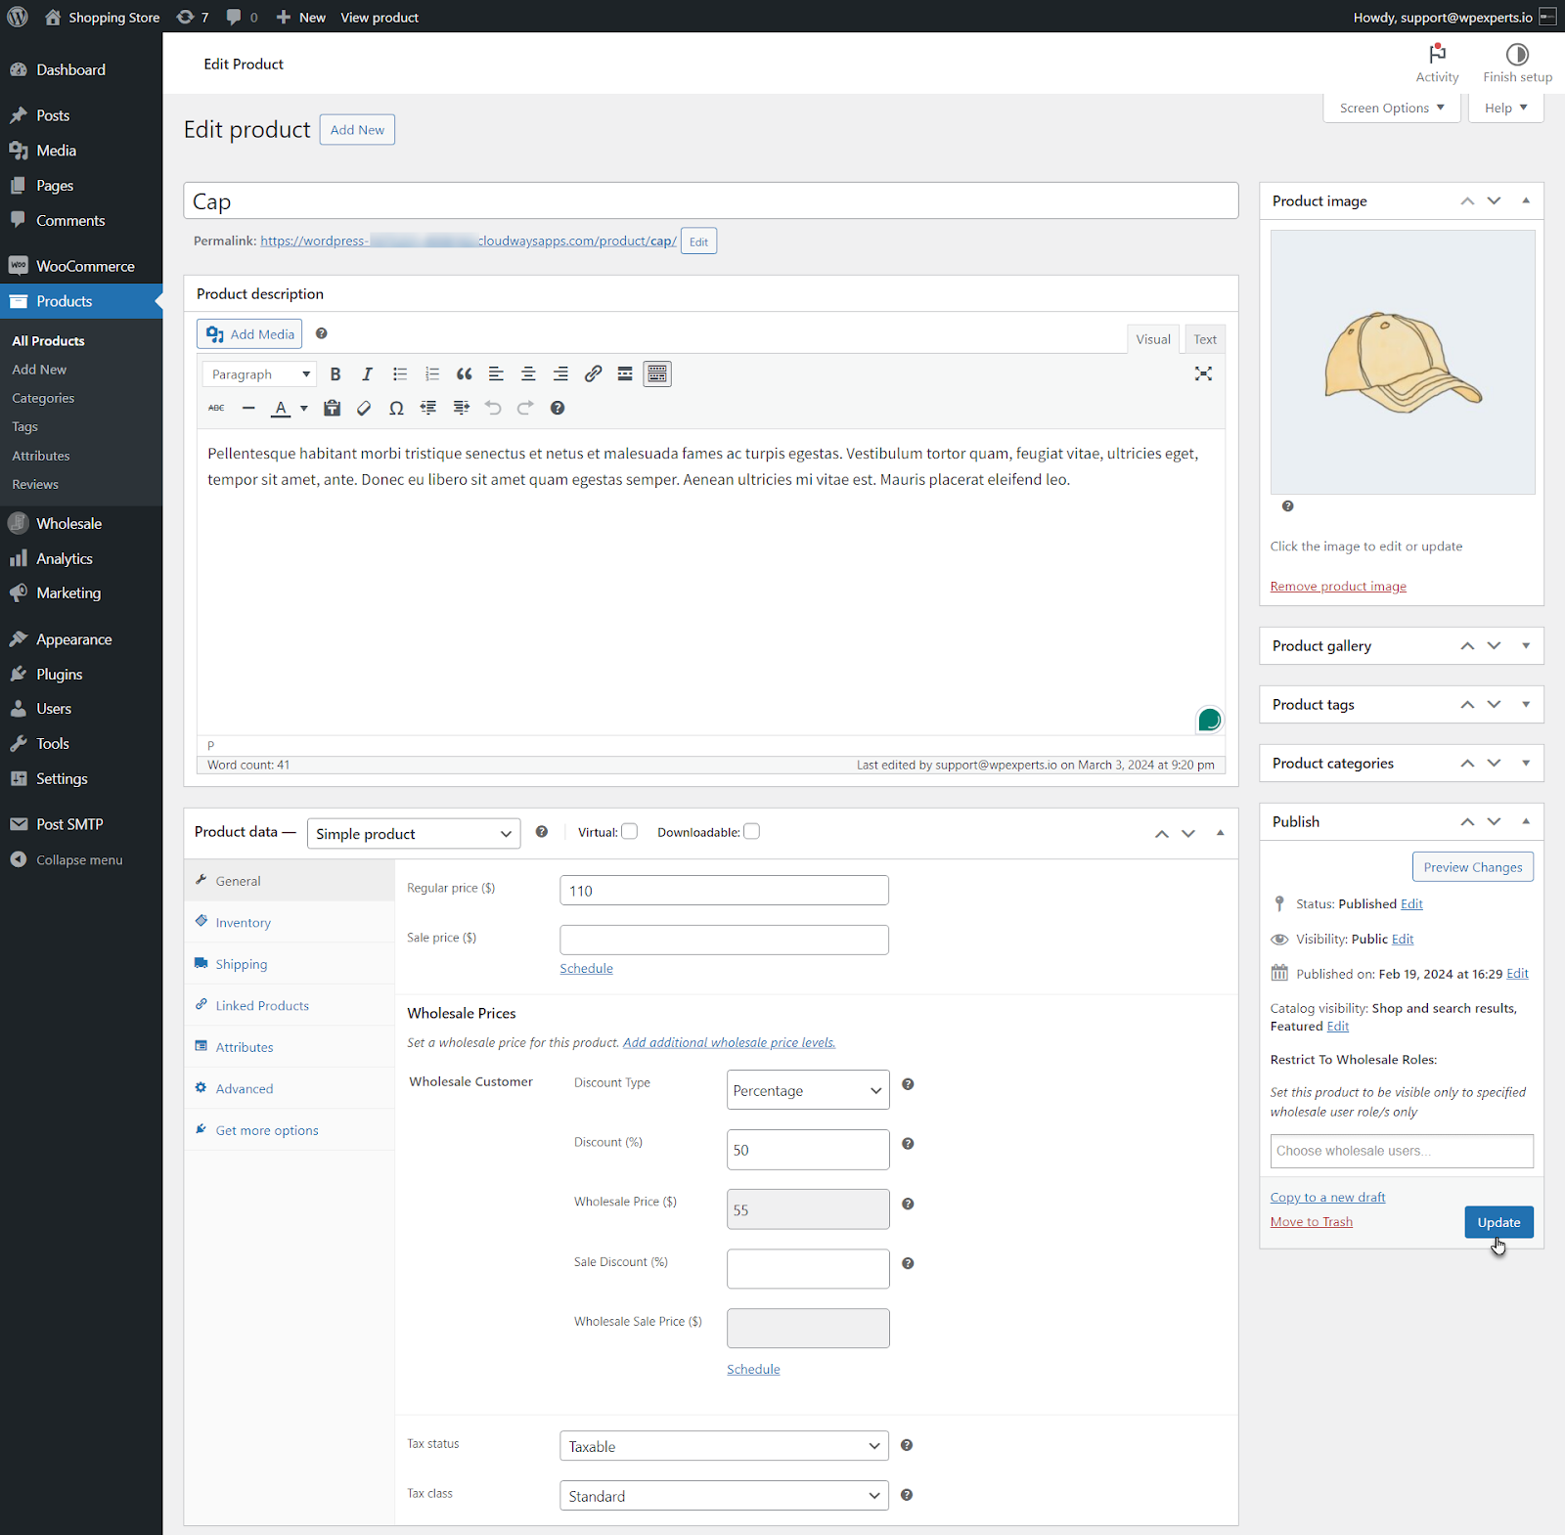This screenshot has height=1535, width=1565.
Task: Clear formatting with eraser icon
Action: (364, 408)
